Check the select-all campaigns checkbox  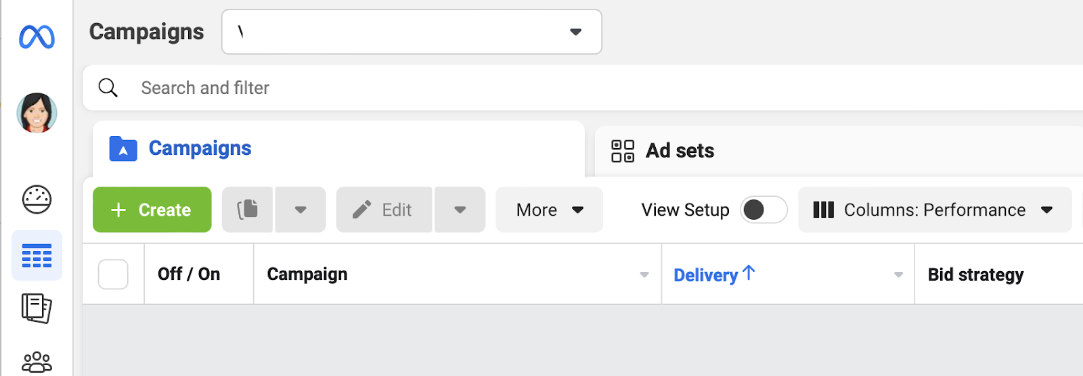(113, 275)
